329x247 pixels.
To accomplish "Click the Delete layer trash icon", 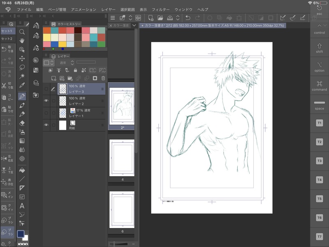I will [103, 78].
